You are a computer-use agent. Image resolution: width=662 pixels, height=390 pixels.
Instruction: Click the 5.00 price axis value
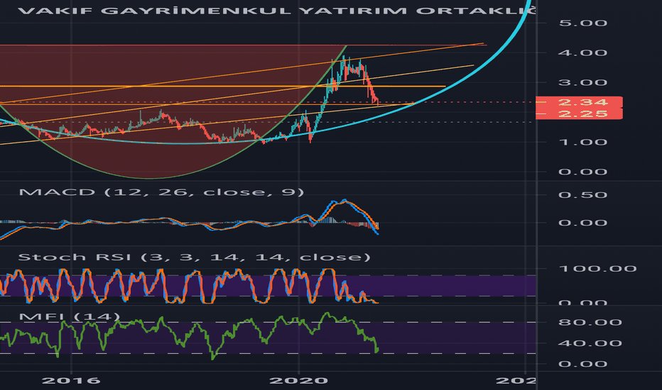point(582,23)
